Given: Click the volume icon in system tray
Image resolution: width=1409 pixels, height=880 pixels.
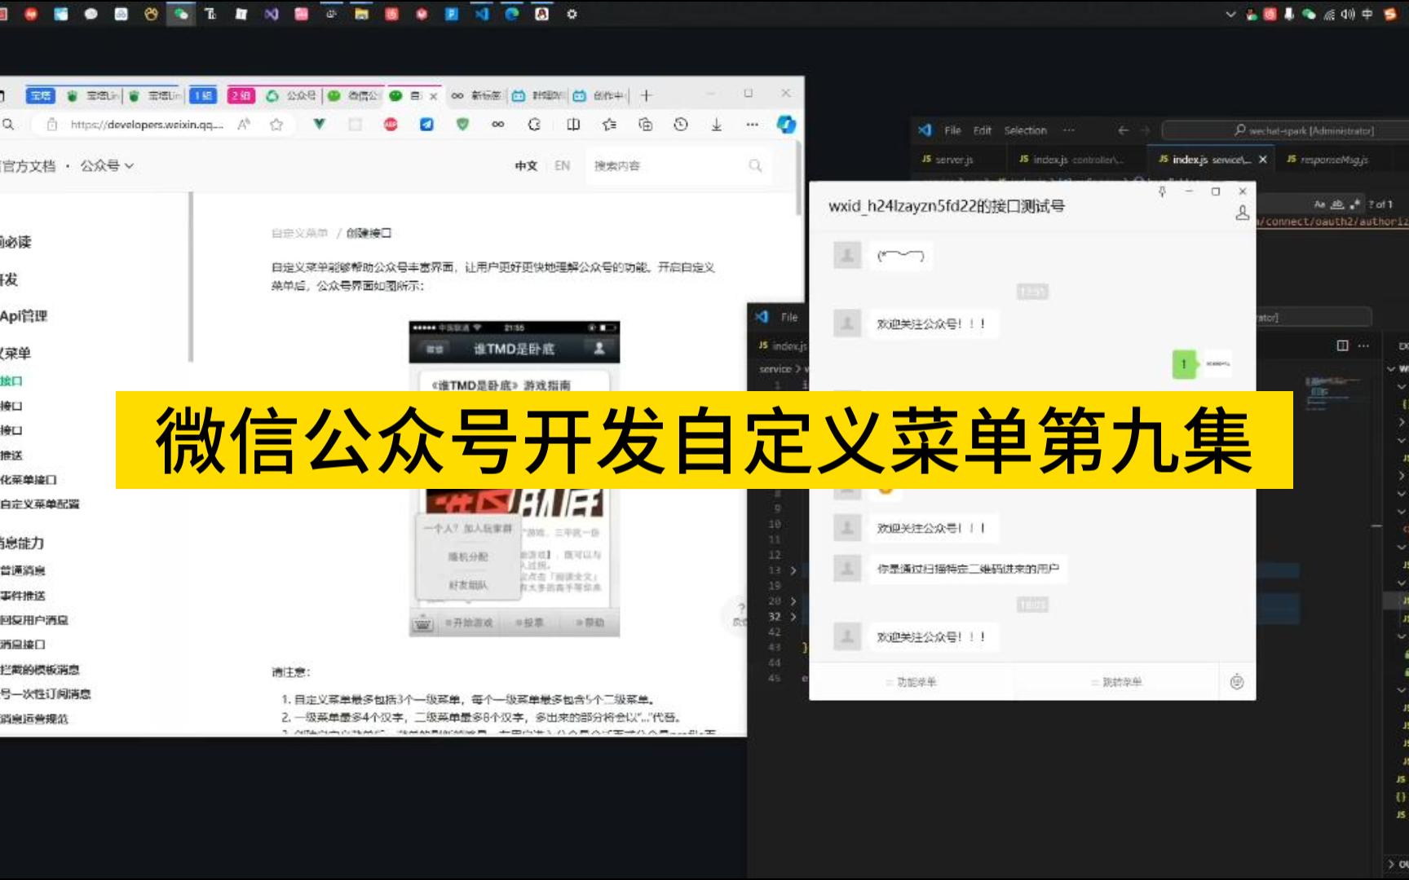Looking at the screenshot, I should [x=1348, y=14].
